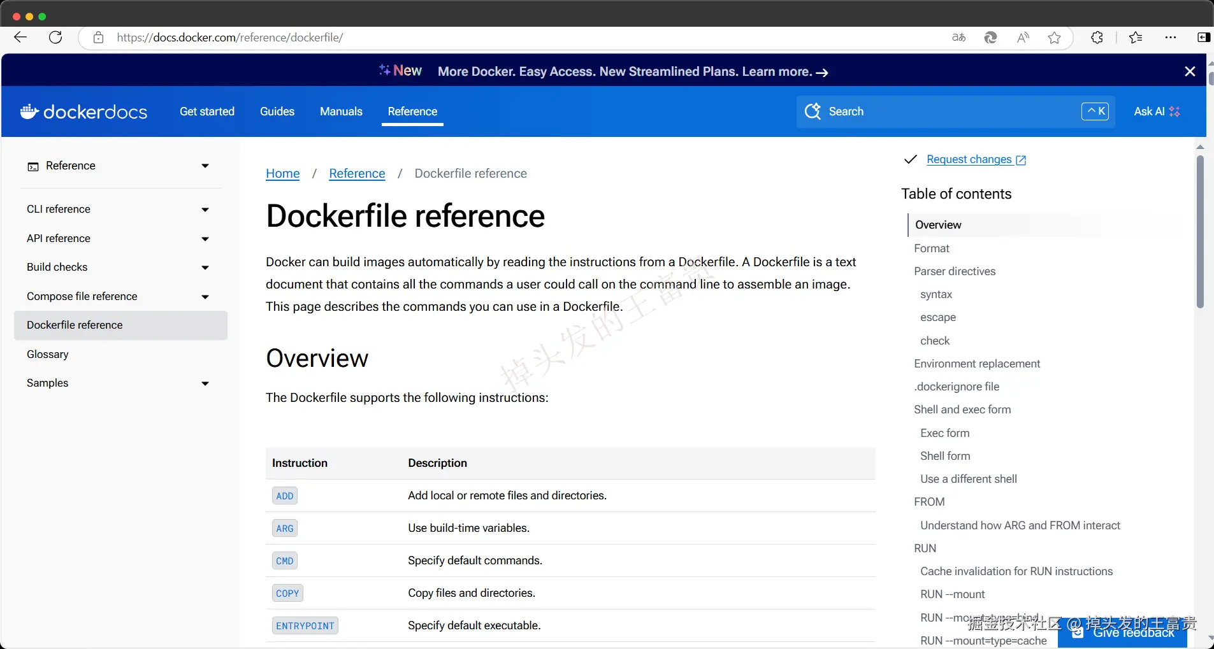Screen dimensions: 1214x649
Task: Add page to favorites star icon
Action: click(1055, 38)
